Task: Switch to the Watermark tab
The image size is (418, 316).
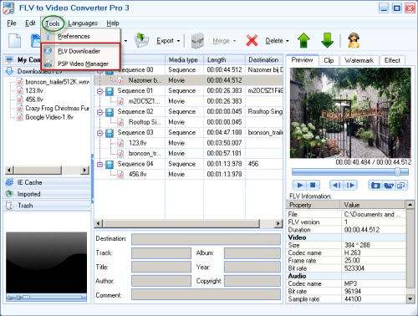Action: (359, 60)
